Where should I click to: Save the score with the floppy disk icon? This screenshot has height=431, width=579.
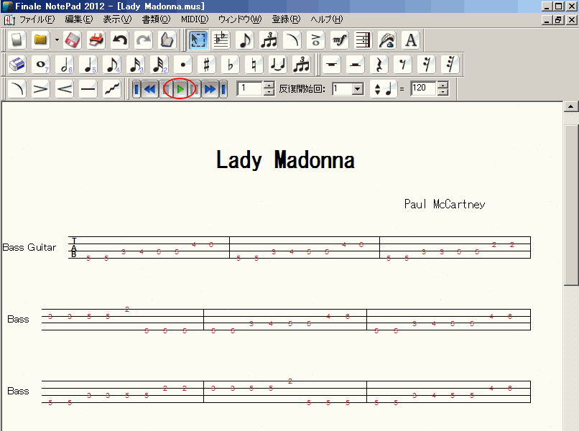click(73, 40)
